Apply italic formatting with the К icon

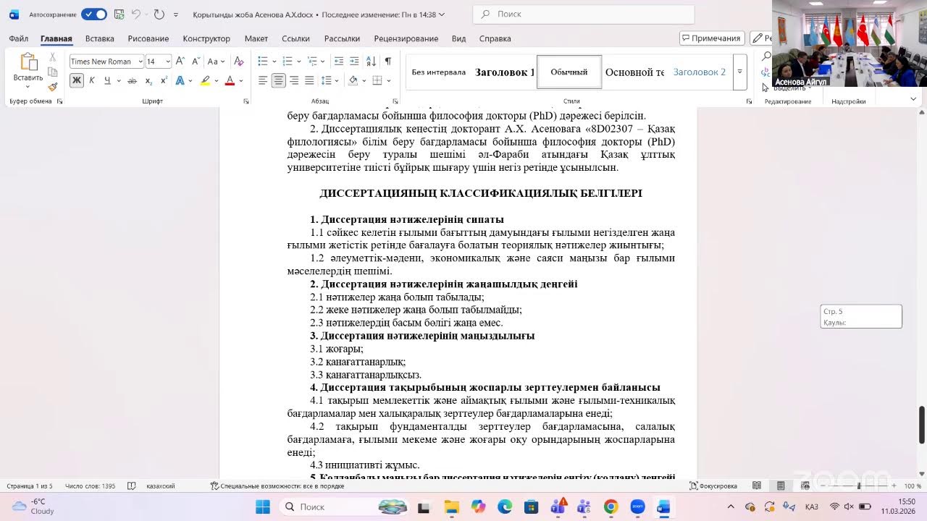[92, 80]
